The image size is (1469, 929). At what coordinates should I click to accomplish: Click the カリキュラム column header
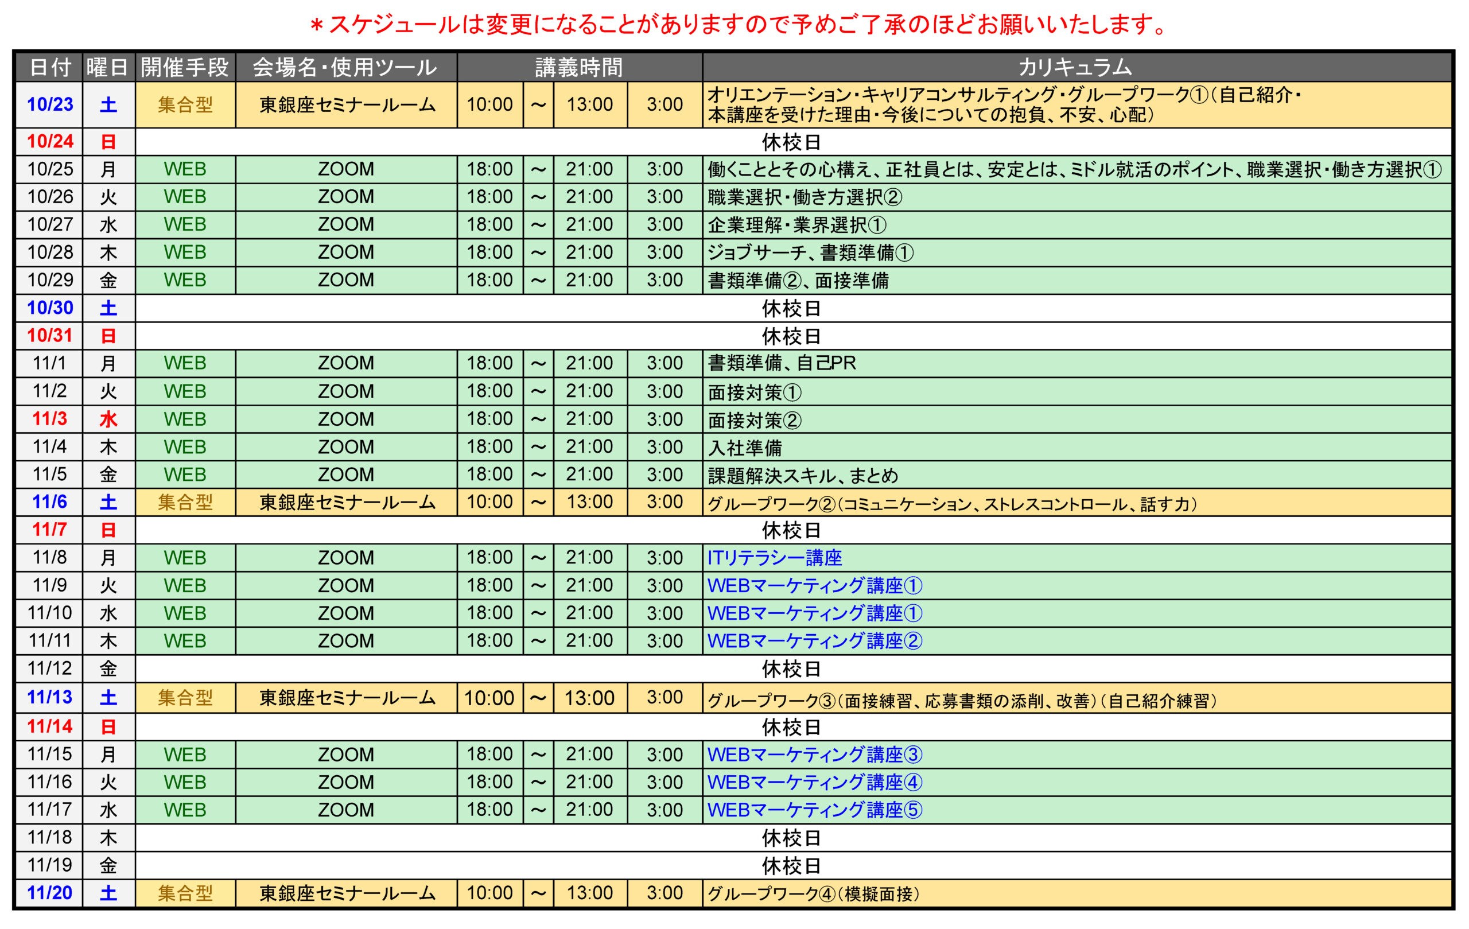click(x=1076, y=67)
